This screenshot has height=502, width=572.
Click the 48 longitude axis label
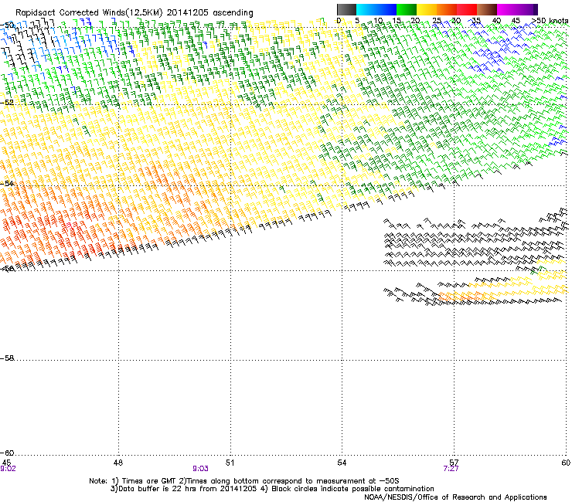pyautogui.click(x=118, y=463)
